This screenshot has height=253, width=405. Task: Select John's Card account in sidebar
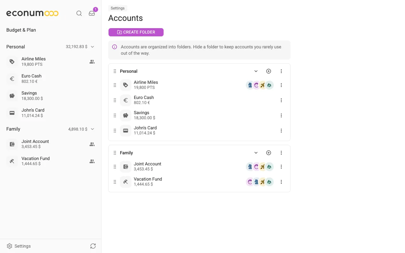51,113
